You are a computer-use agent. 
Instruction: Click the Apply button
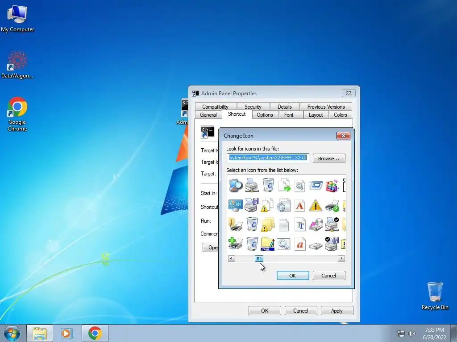337,310
